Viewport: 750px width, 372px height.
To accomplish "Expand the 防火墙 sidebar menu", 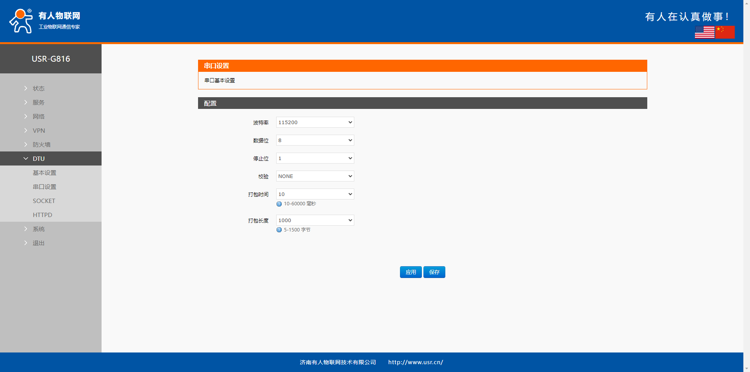I will (41, 145).
